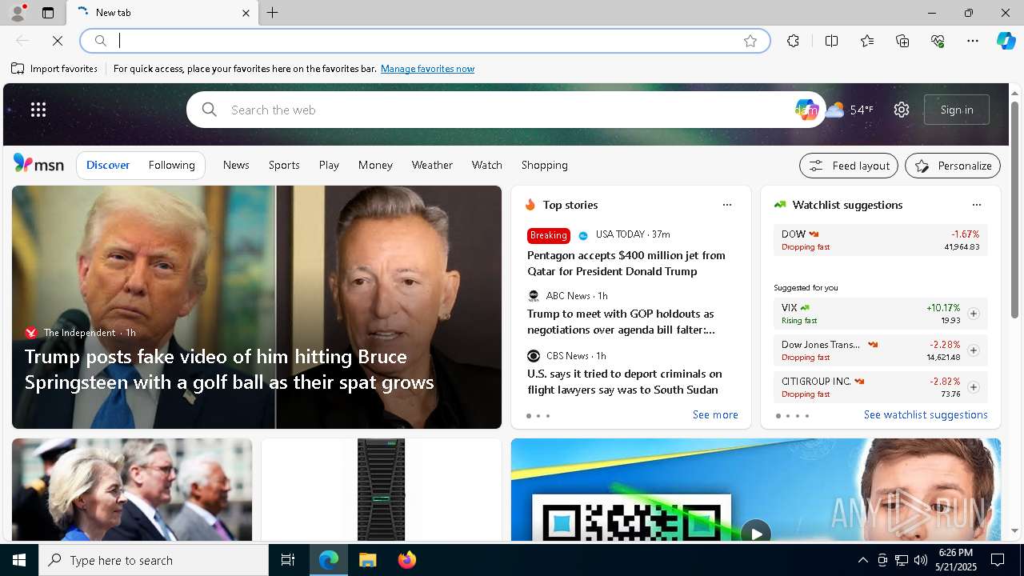Open the Collections icon
Screen dimensions: 1024x576
[902, 41]
